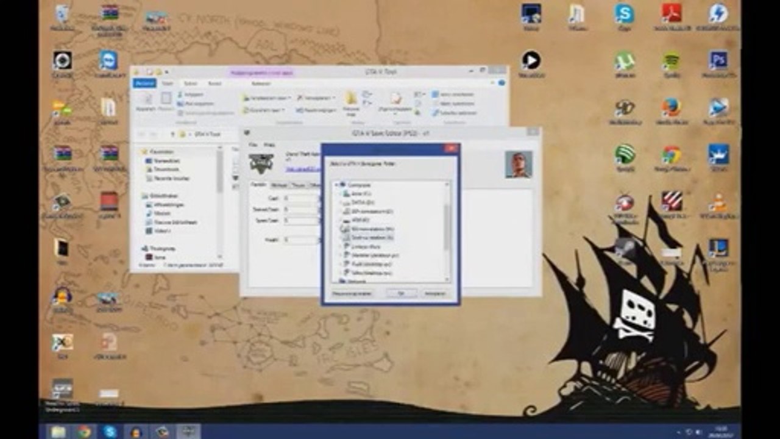Open File Explorer from the taskbar
This screenshot has height=439, width=780.
coord(57,432)
